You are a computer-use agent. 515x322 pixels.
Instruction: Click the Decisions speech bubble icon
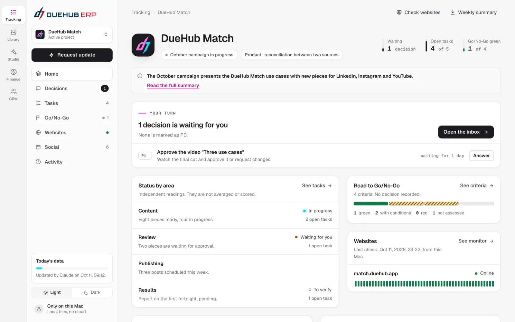[38, 89]
